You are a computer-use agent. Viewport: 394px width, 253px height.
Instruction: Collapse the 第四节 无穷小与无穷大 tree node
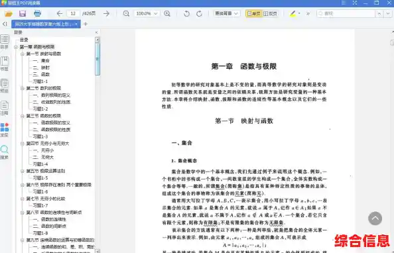coord(23,143)
